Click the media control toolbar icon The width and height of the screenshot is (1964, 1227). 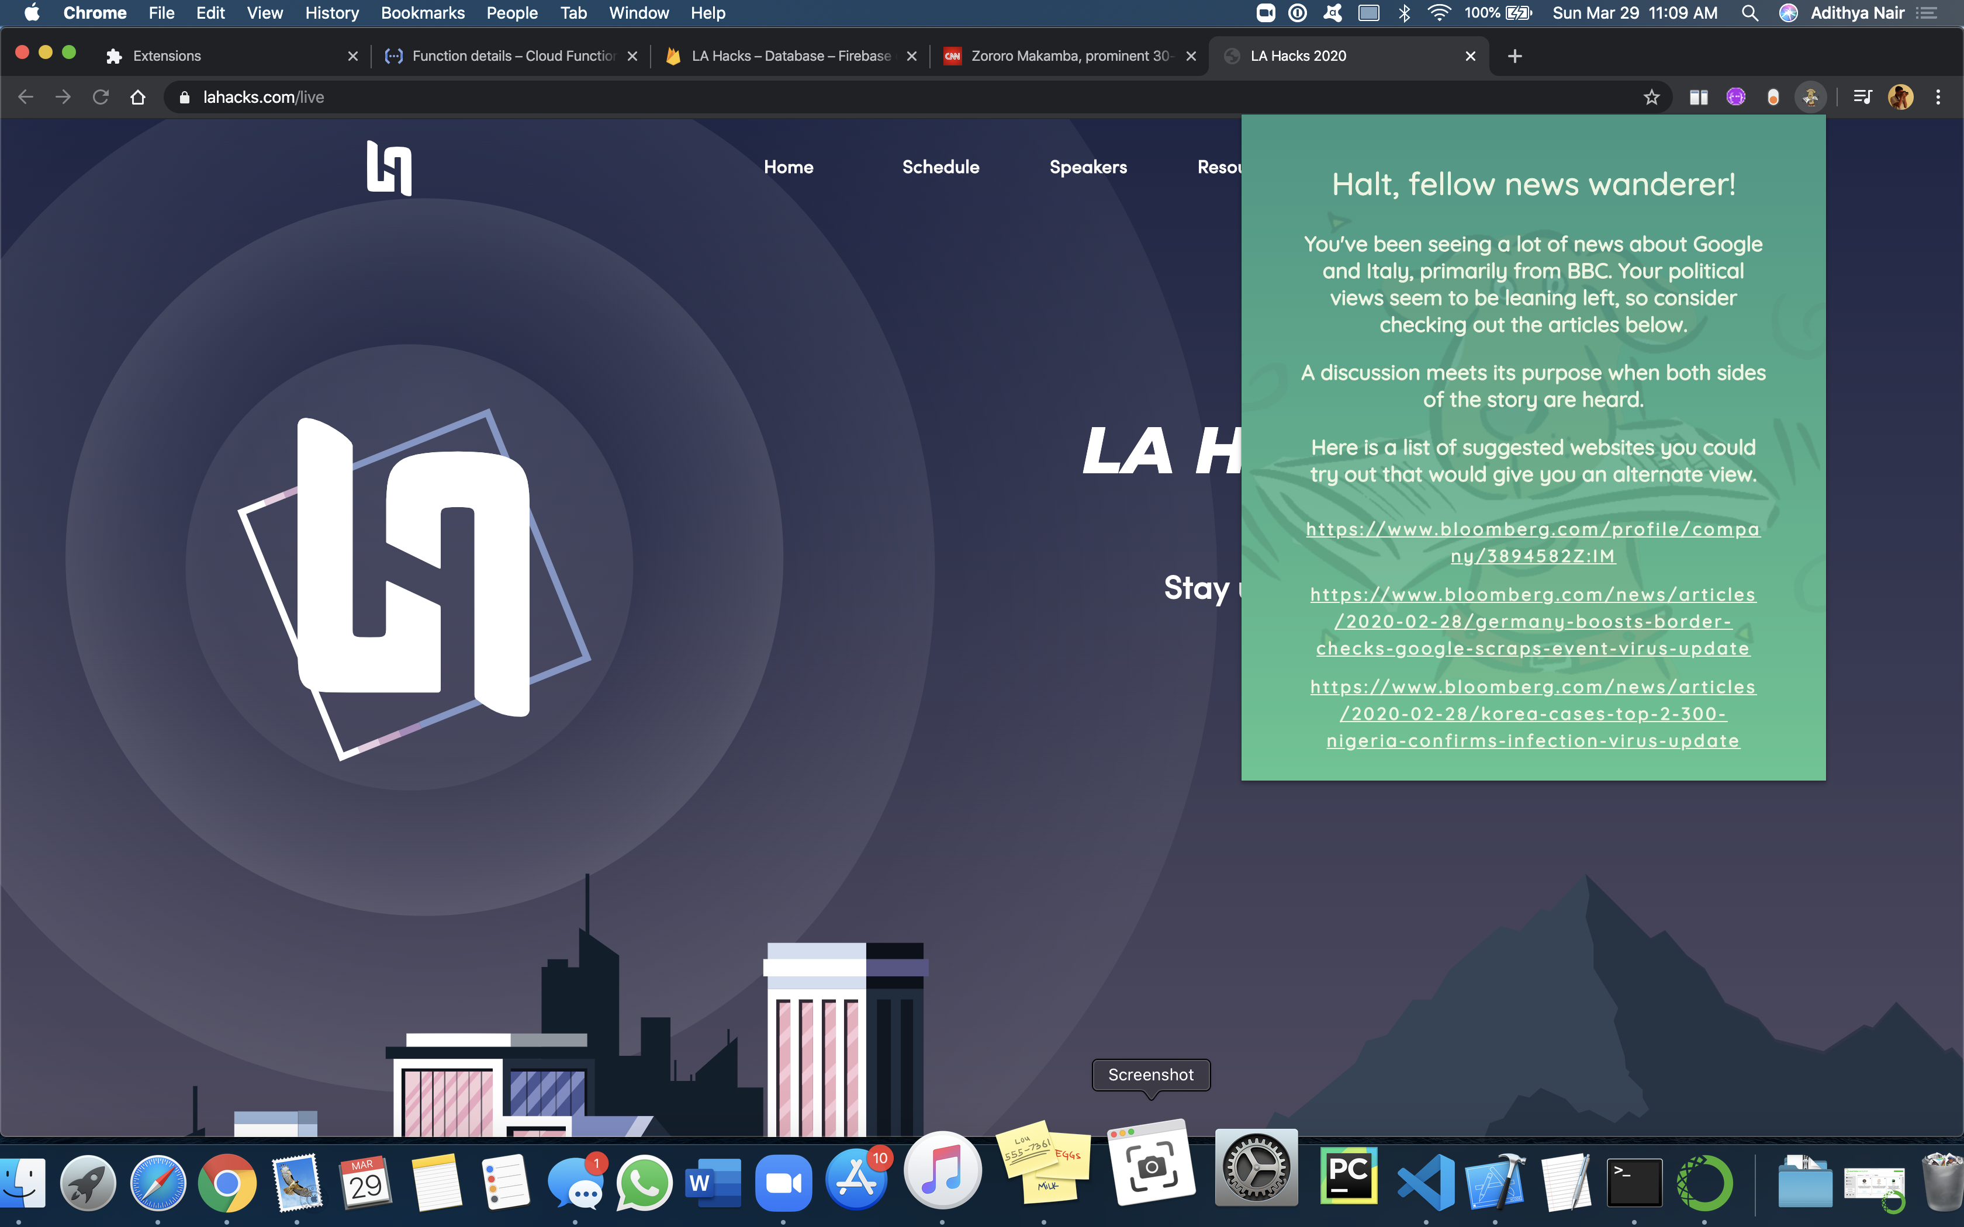(x=1862, y=98)
